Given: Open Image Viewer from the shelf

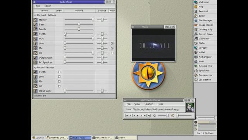Looking at the screenshot, I should point(205,25).
